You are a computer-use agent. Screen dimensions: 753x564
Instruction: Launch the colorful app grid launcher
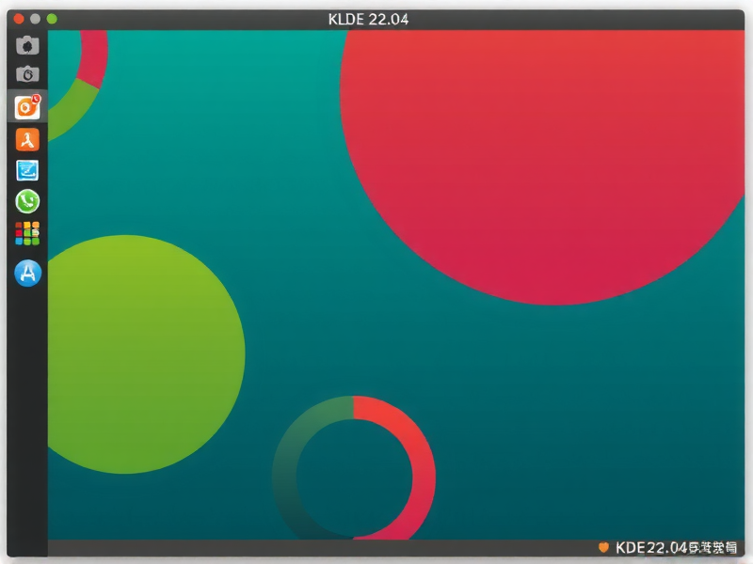[26, 232]
